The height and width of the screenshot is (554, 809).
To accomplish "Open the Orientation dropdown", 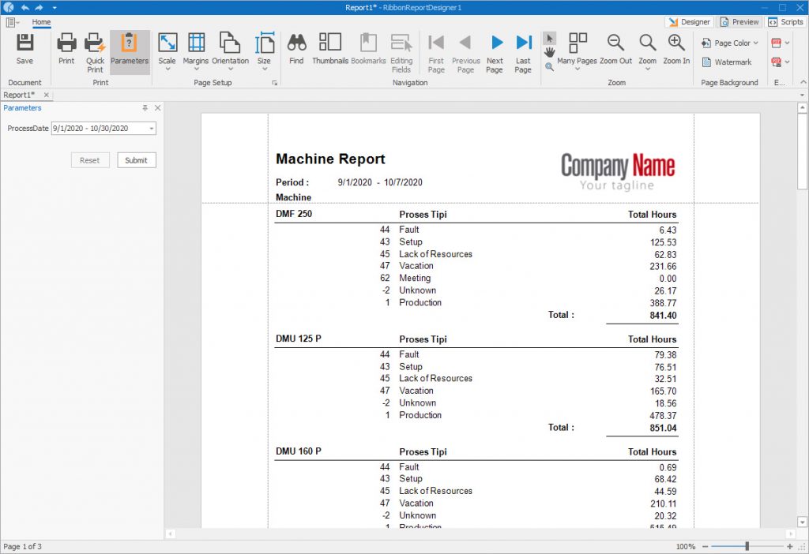I will (230, 69).
